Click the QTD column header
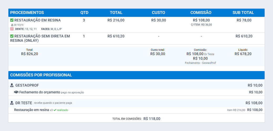Screen dimensions: 273x131 pyautogui.click(x=84, y=13)
